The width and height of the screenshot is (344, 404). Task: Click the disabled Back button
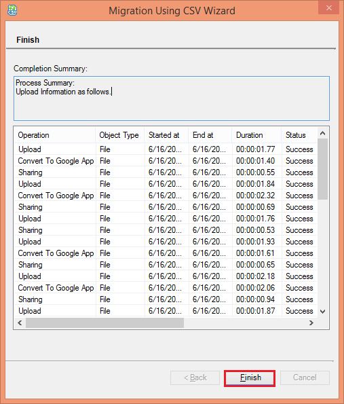coord(195,378)
